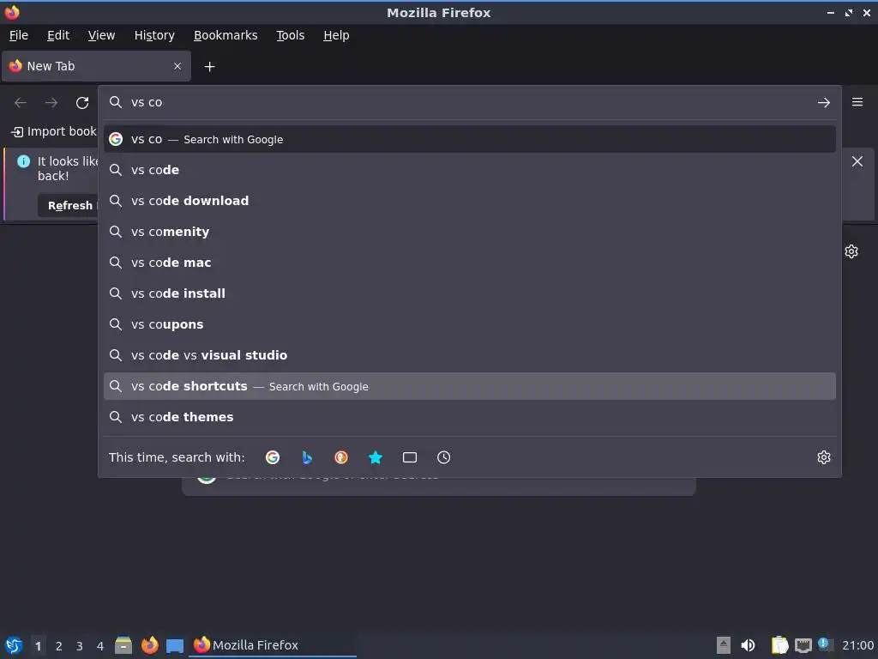
Task: Click Mozilla Firefox taskbar window button
Action: coord(274,645)
